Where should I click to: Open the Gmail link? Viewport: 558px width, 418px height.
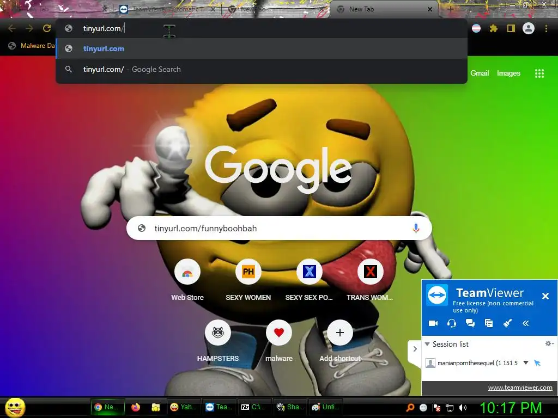click(x=480, y=73)
